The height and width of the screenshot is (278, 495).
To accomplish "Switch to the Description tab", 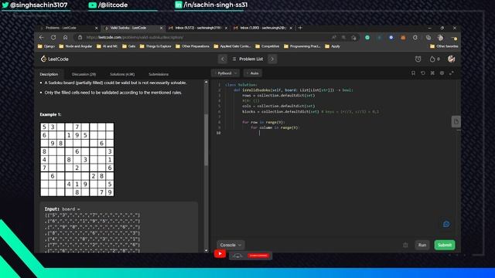I will pyautogui.click(x=49, y=74).
